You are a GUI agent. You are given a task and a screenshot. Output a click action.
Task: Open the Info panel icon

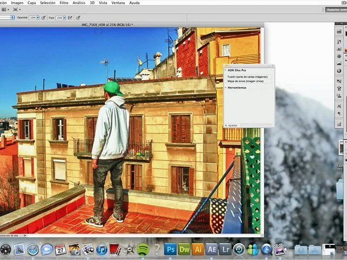339,71
